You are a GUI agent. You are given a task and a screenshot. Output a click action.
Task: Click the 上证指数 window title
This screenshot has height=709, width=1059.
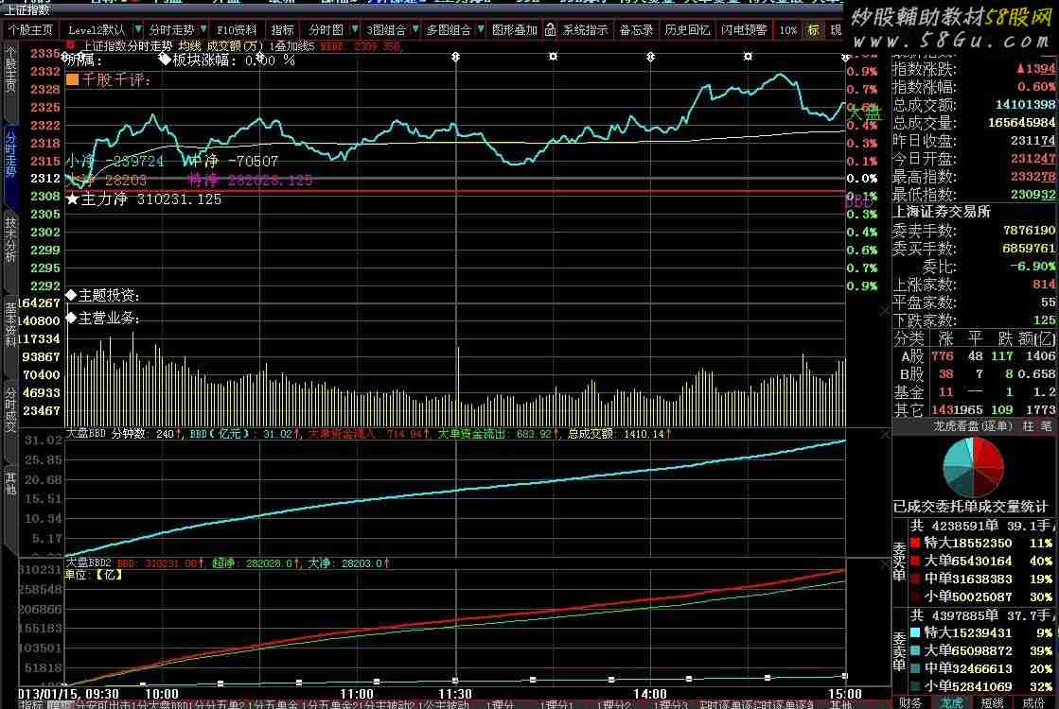(27, 10)
